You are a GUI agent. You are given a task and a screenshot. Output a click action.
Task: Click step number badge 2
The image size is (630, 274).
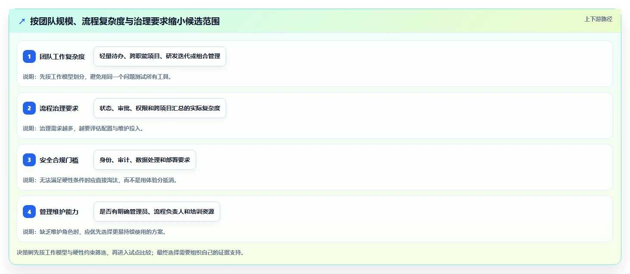coord(29,108)
